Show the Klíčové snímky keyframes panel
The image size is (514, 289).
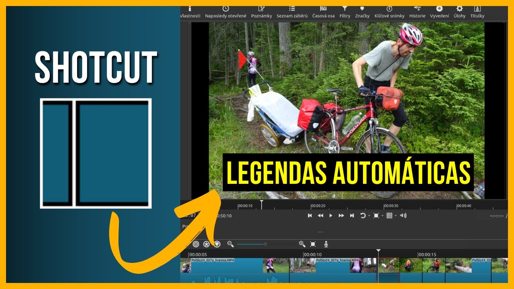pos(390,12)
